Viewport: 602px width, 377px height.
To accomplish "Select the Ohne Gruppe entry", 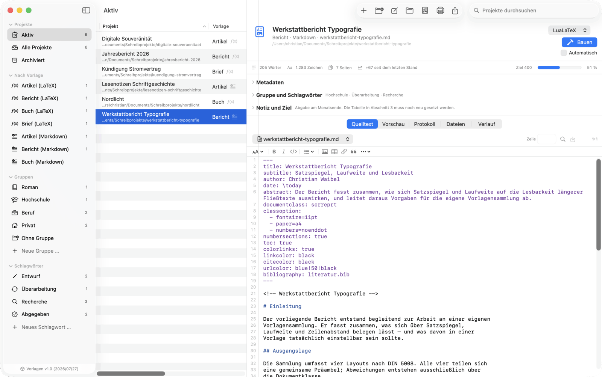I will [49, 238].
